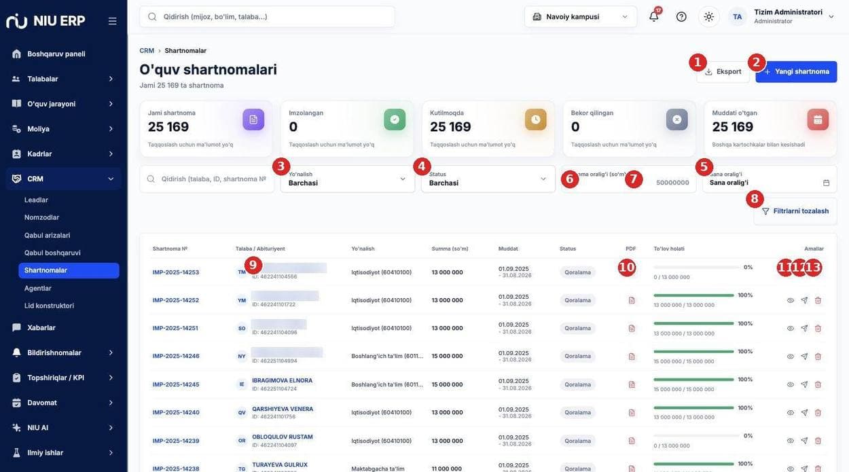Open Boshqaruv paneli in the sidebar

[64, 54]
